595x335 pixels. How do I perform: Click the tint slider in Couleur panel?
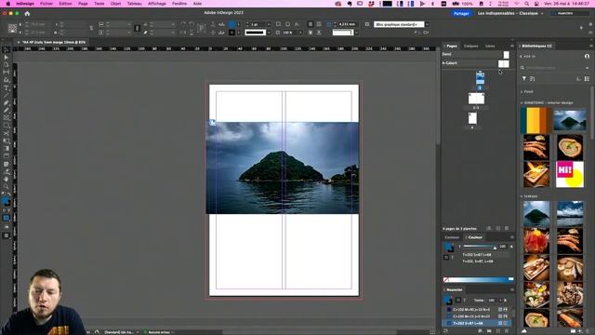479,247
